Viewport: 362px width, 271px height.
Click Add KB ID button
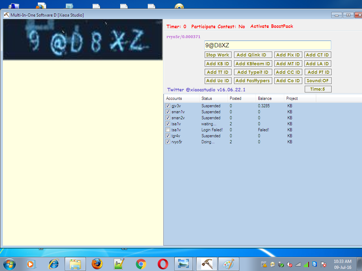click(218, 64)
